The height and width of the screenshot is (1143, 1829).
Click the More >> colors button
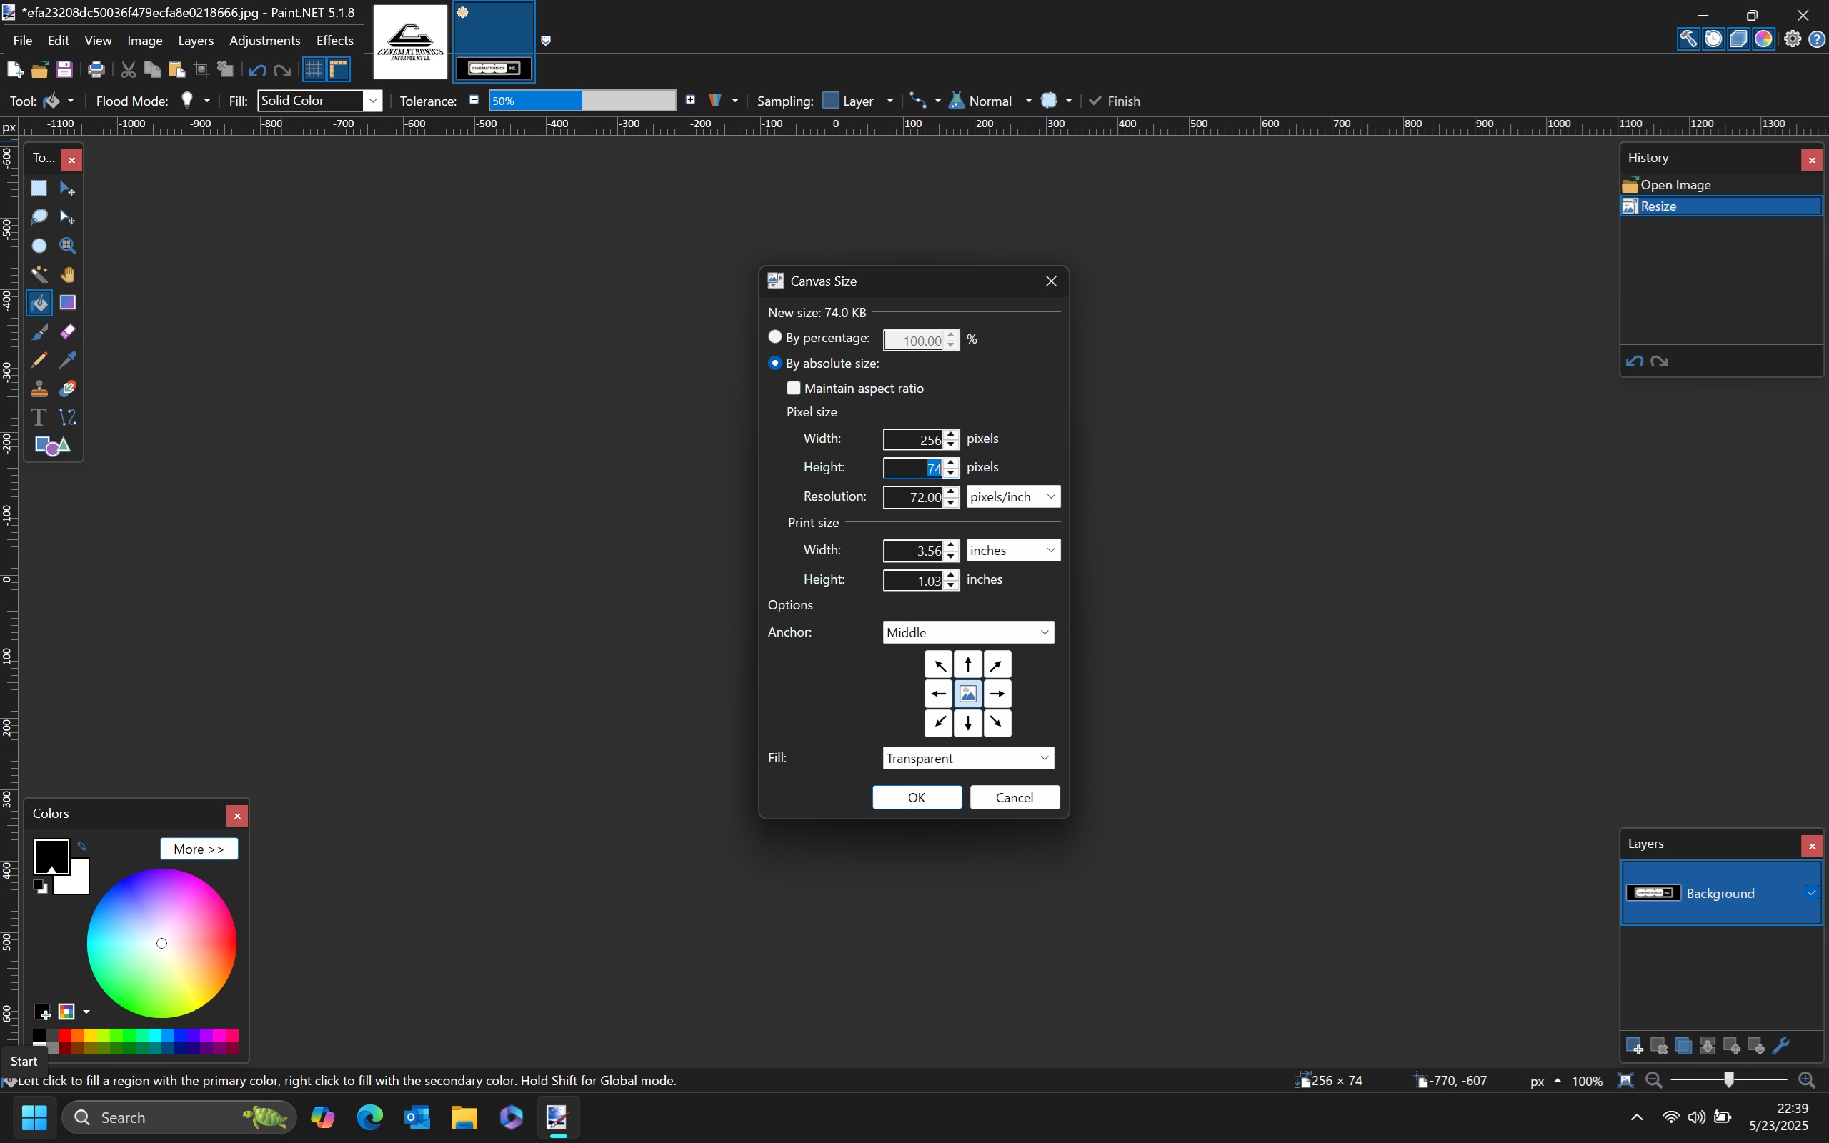tap(199, 849)
